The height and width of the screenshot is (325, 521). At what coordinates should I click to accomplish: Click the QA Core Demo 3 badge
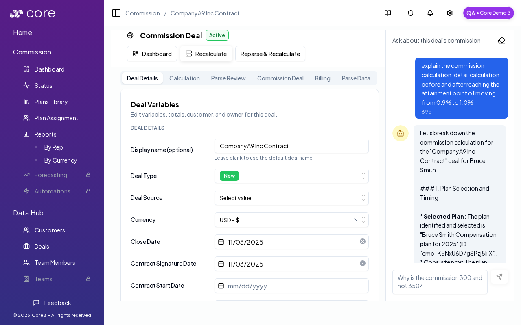(x=488, y=13)
